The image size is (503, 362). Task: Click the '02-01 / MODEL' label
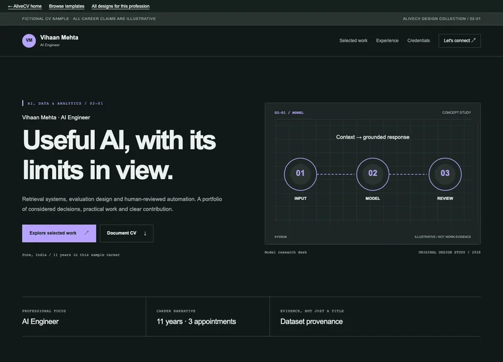click(289, 112)
